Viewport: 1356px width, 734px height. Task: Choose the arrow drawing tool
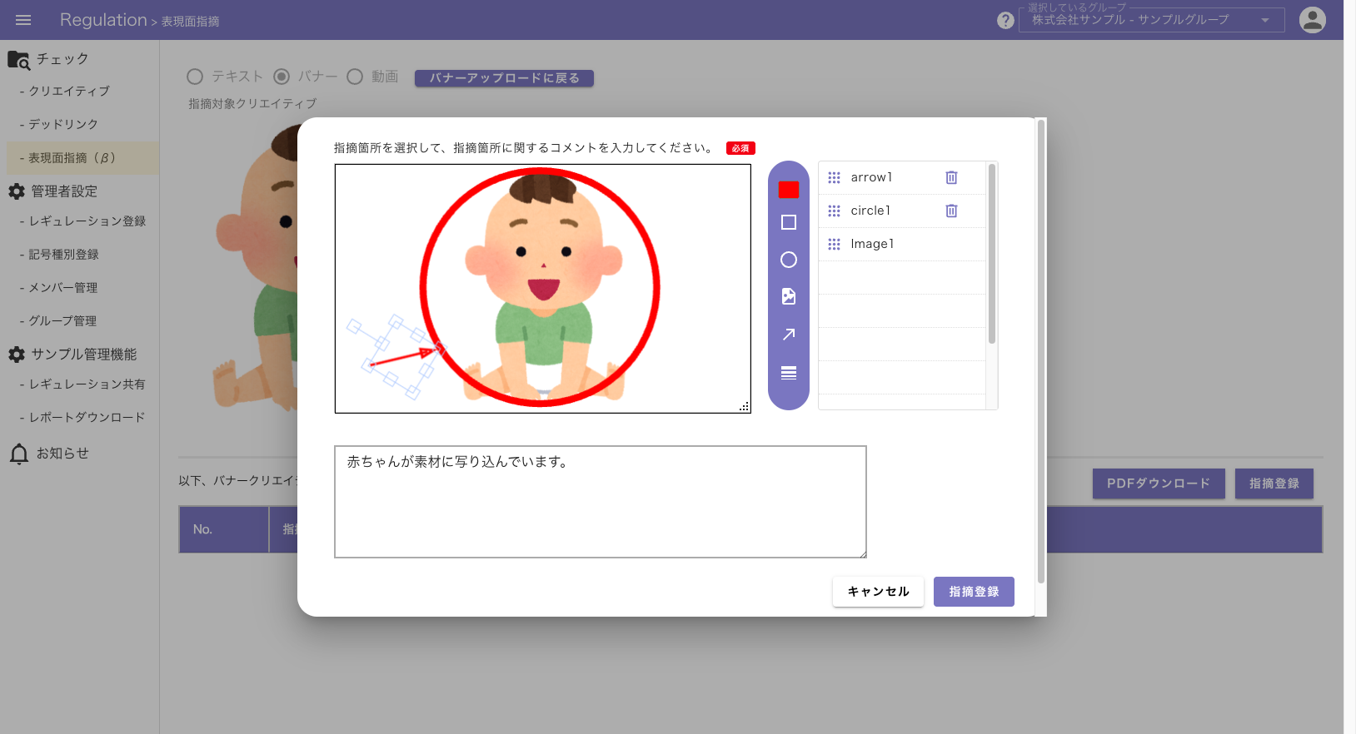point(789,335)
